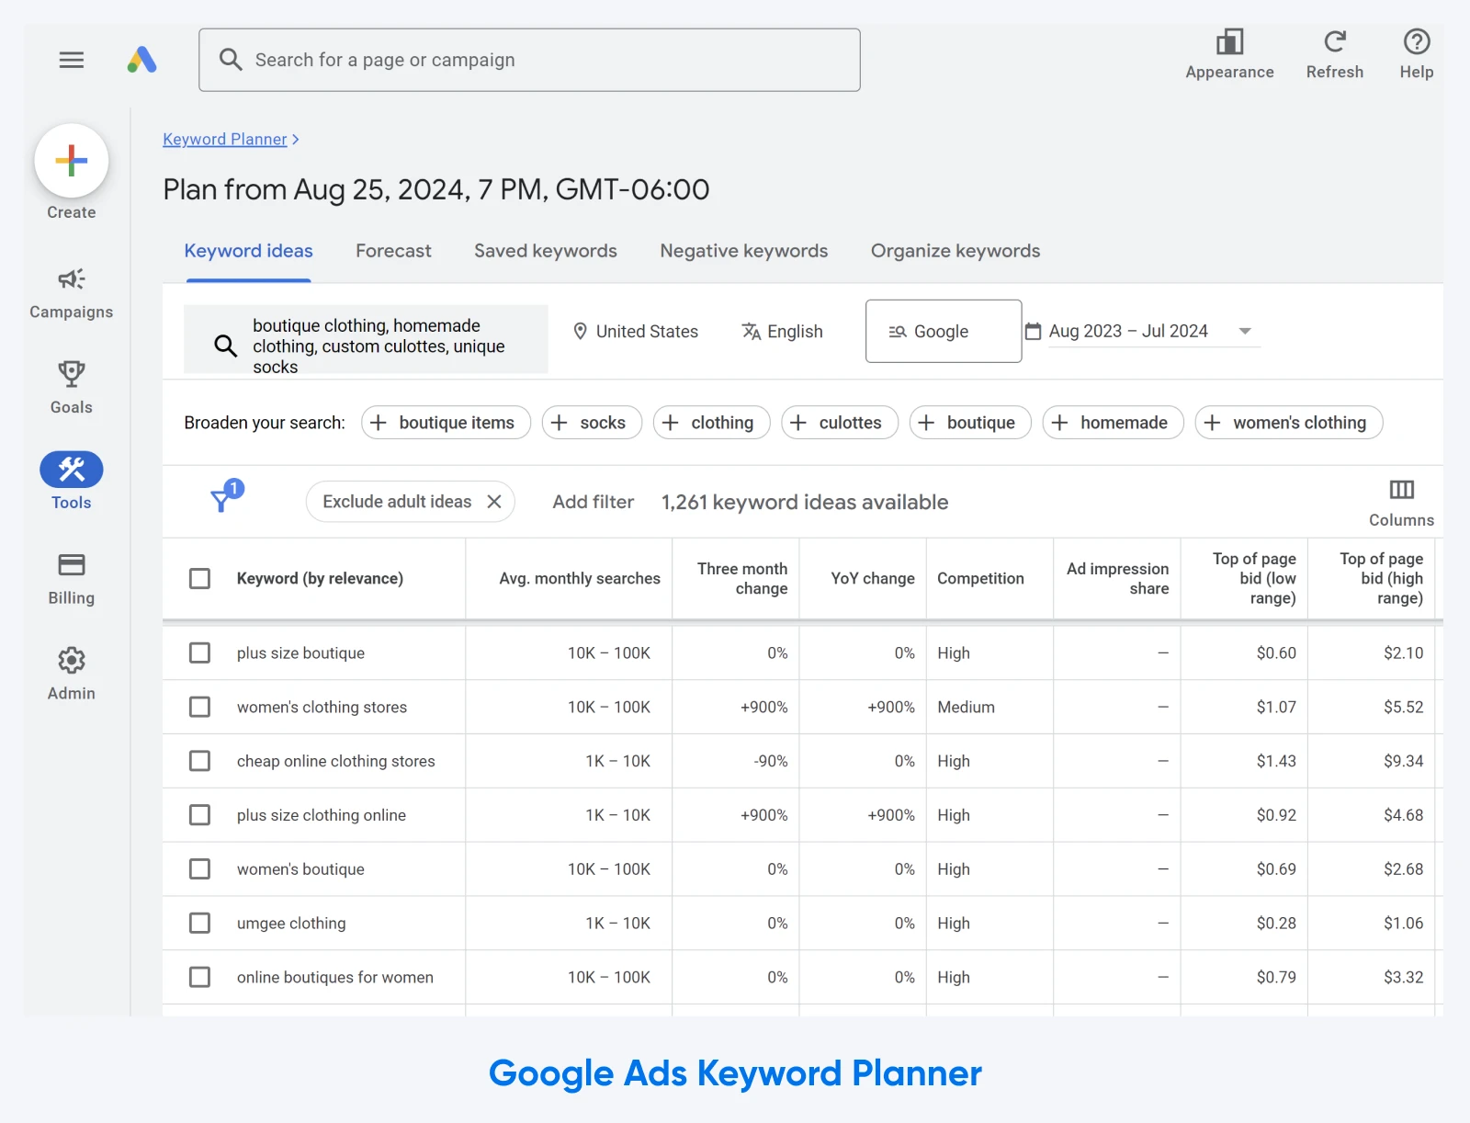Check the 'women's boutique' row
Screen dimensions: 1470x1123
click(199, 869)
